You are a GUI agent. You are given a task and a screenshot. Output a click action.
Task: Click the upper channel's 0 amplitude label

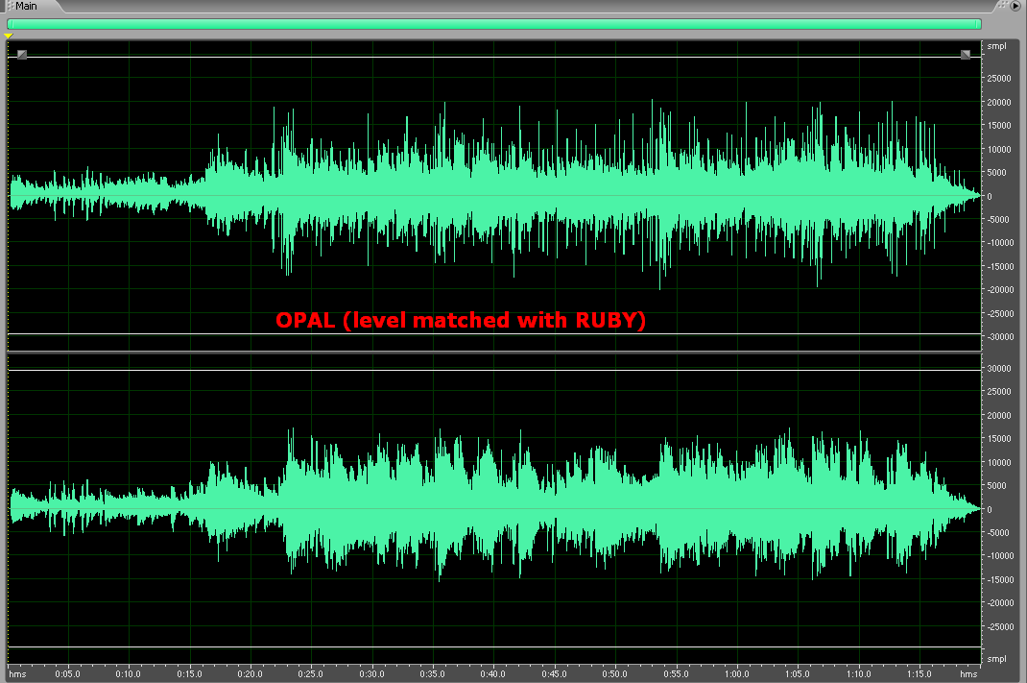990,196
